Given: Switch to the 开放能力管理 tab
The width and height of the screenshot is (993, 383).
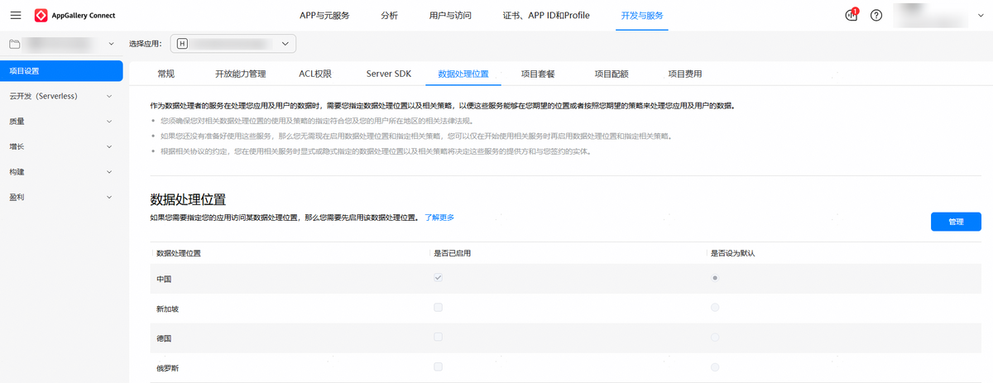Looking at the screenshot, I should click(x=240, y=74).
